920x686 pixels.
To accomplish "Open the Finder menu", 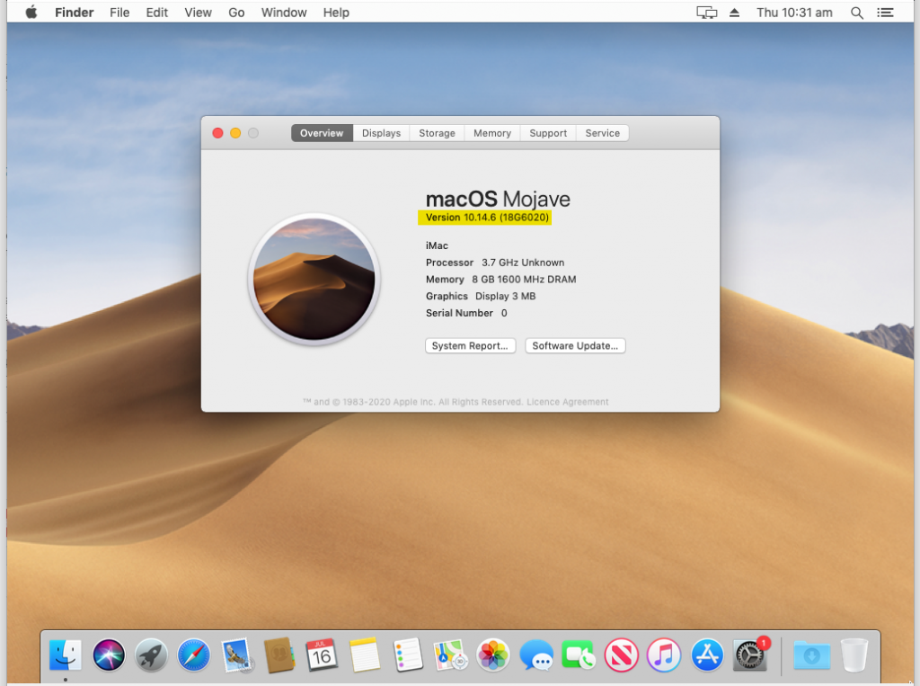I will pyautogui.click(x=74, y=13).
